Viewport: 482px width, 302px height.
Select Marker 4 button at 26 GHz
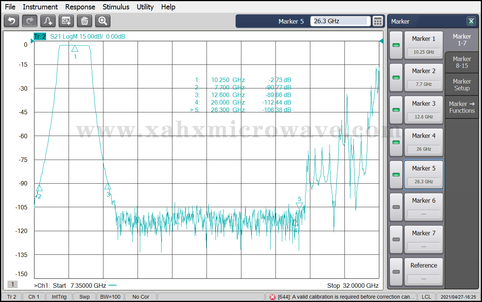[424, 142]
